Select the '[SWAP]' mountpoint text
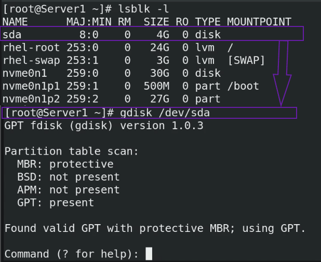The image size is (321, 262). tap(246, 60)
